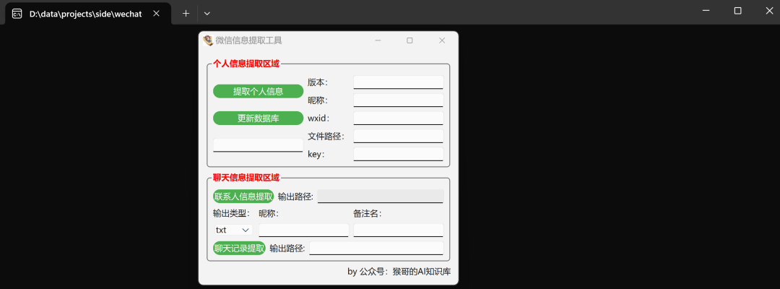
Task: Click the 微信信息提取工具 window title text
Action: pyautogui.click(x=248, y=40)
